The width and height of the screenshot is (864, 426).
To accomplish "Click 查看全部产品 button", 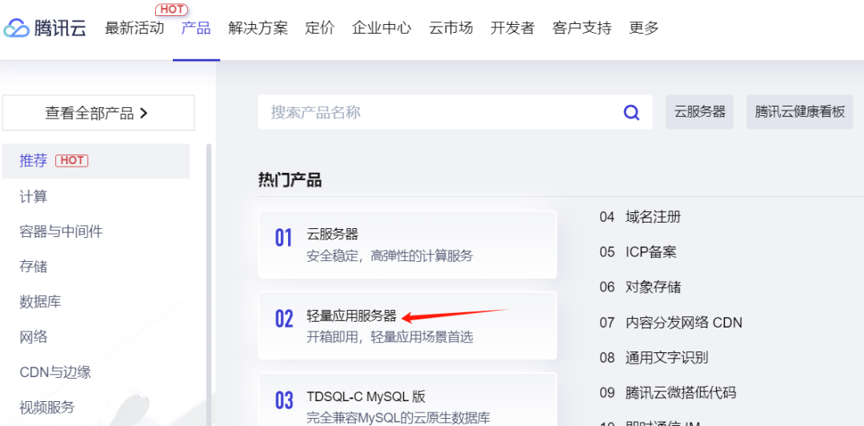I will coord(98,113).
